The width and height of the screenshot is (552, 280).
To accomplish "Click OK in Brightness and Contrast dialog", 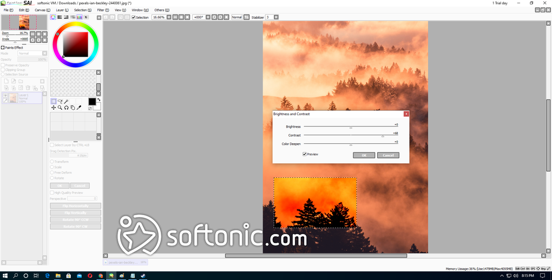I will (364, 155).
